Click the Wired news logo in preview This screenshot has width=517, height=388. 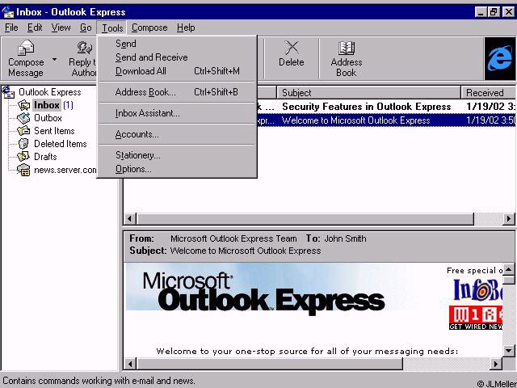coord(476,318)
